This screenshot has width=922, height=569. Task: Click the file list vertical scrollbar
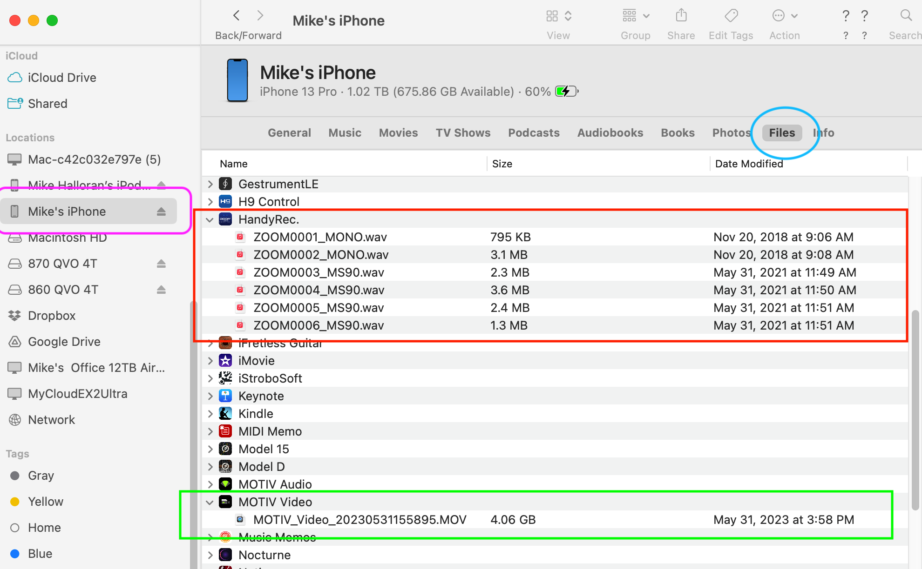click(x=915, y=410)
